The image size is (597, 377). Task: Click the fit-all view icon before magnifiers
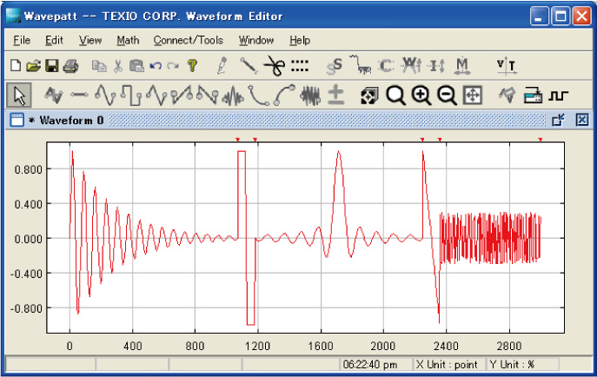(x=369, y=95)
